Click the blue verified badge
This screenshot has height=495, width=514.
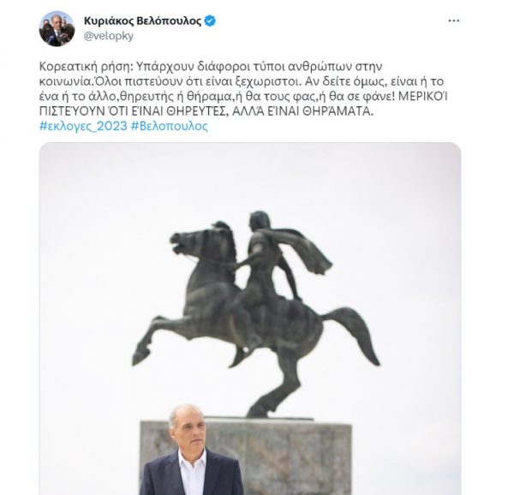[x=209, y=21]
